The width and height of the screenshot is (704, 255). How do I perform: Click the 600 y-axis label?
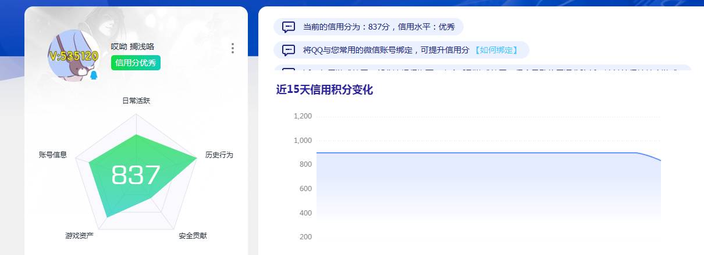(x=305, y=189)
